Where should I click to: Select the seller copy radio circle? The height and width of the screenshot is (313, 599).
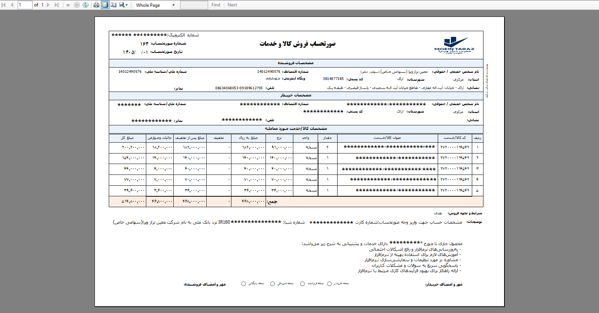[x=302, y=284]
